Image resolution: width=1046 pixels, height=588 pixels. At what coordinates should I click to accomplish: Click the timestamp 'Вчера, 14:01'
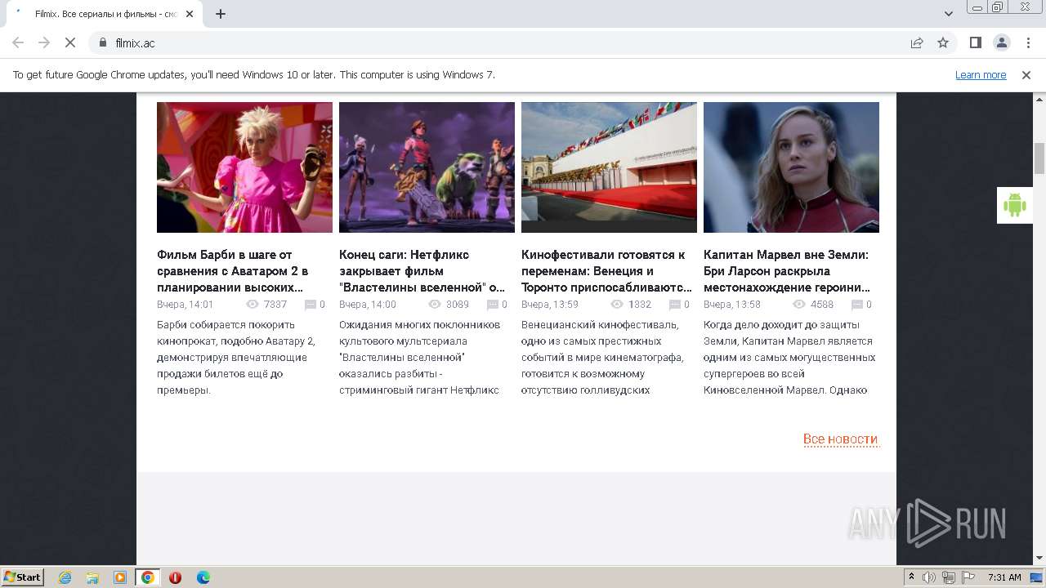(185, 305)
